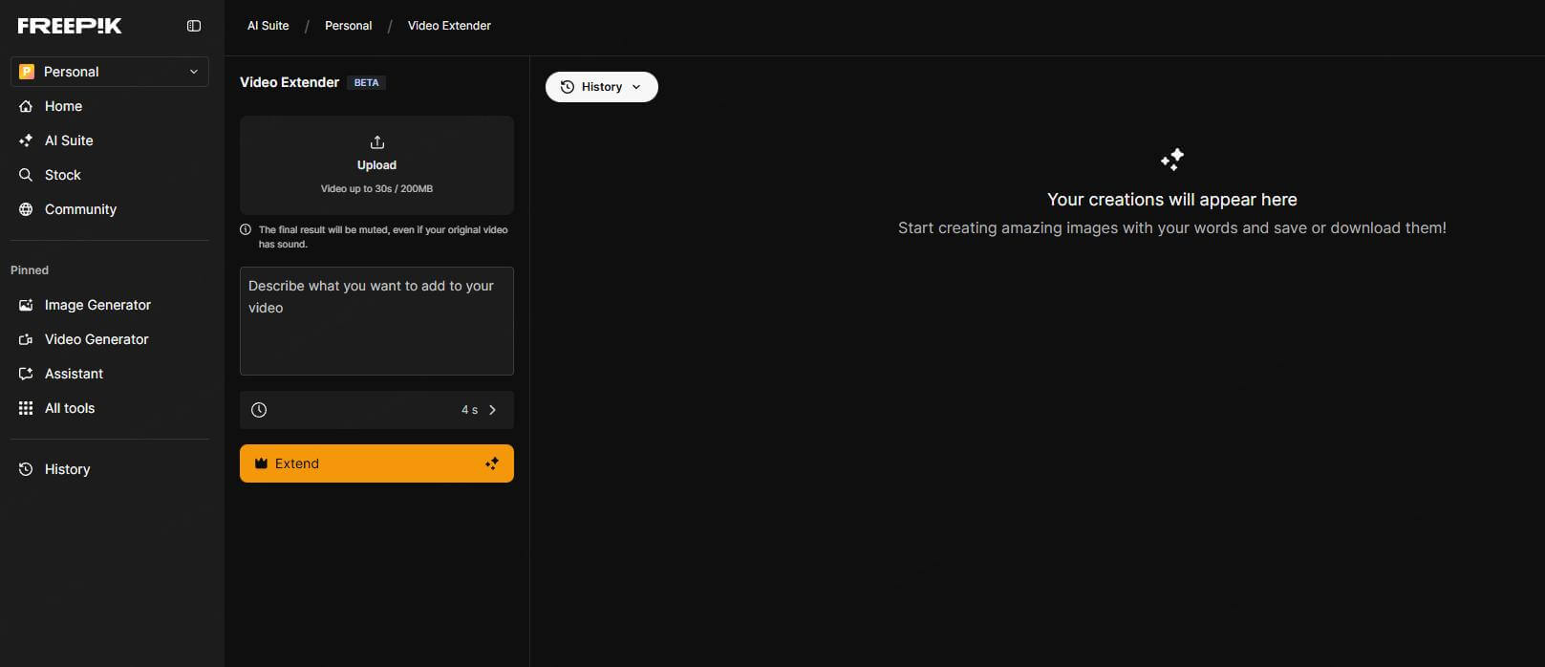Click the info icon by muted notice
This screenshot has width=1545, height=667.
246,229
